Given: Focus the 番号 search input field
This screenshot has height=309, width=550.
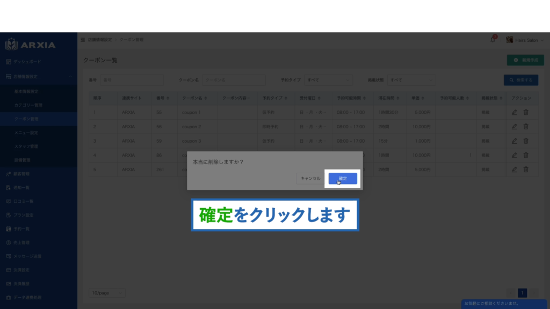Looking at the screenshot, I should point(132,80).
